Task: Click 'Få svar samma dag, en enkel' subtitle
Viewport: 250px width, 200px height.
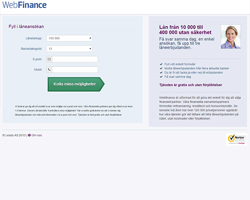Action: pos(186,39)
